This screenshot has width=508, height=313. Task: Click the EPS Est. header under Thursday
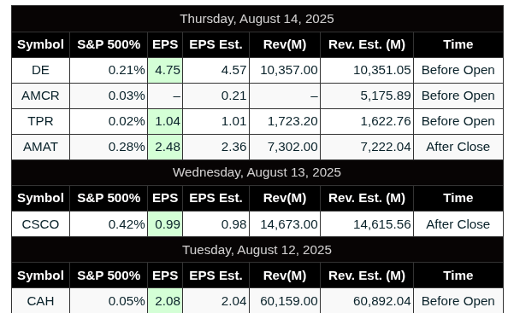click(216, 44)
